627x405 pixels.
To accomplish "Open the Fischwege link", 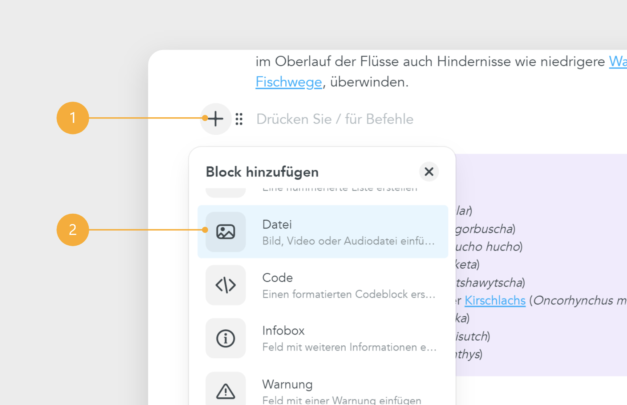I will point(288,82).
